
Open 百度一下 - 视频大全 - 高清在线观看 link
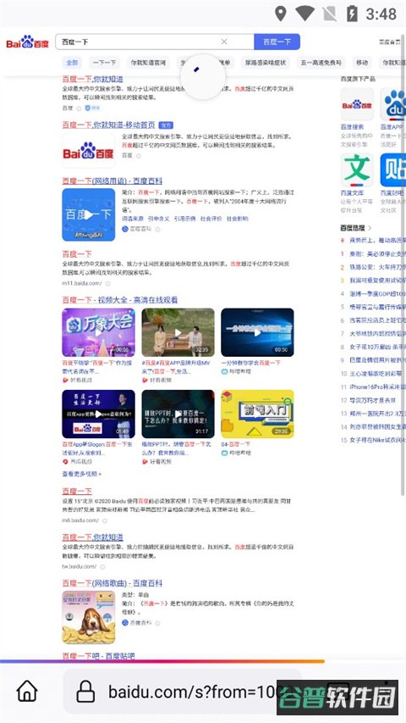[119, 300]
